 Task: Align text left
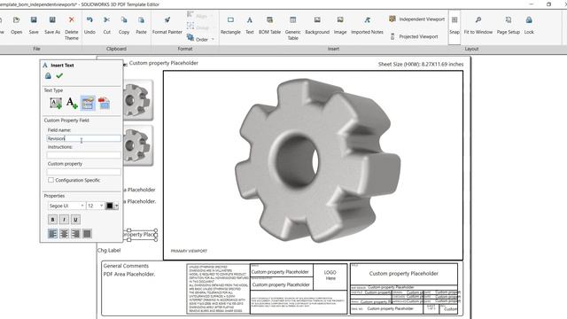tap(52, 234)
